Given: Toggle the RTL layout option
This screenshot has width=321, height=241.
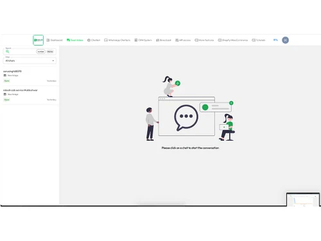Looking at the screenshot, I should [x=275, y=40].
